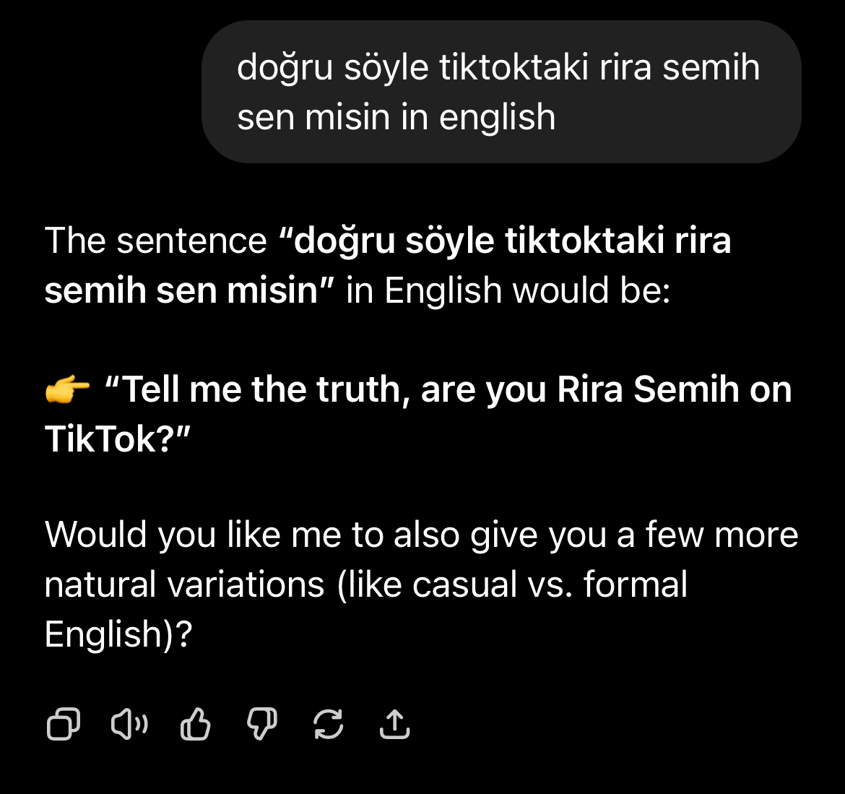The image size is (845, 794).
Task: Click the final word "English)?"
Action: point(118,634)
